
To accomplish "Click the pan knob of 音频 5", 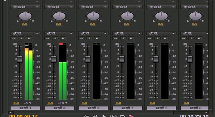I will coord(161,16).
